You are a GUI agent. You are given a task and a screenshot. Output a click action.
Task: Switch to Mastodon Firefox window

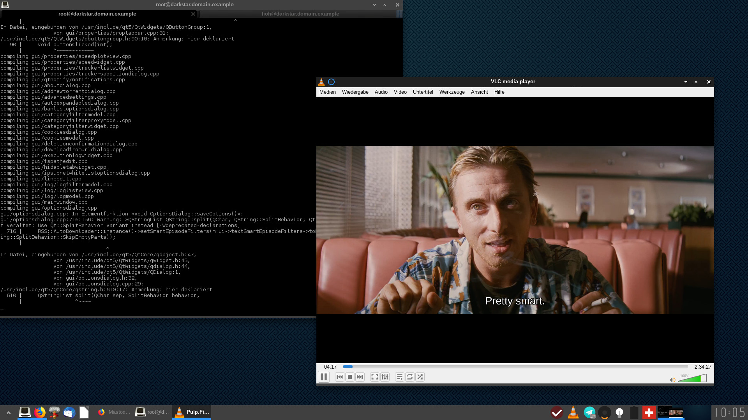(114, 412)
